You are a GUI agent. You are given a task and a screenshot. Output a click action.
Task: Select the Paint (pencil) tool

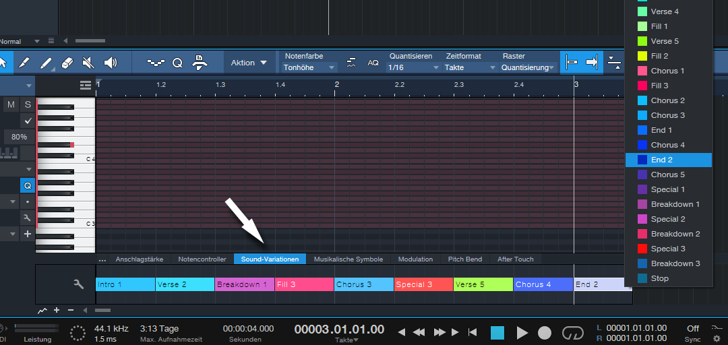(x=24, y=63)
